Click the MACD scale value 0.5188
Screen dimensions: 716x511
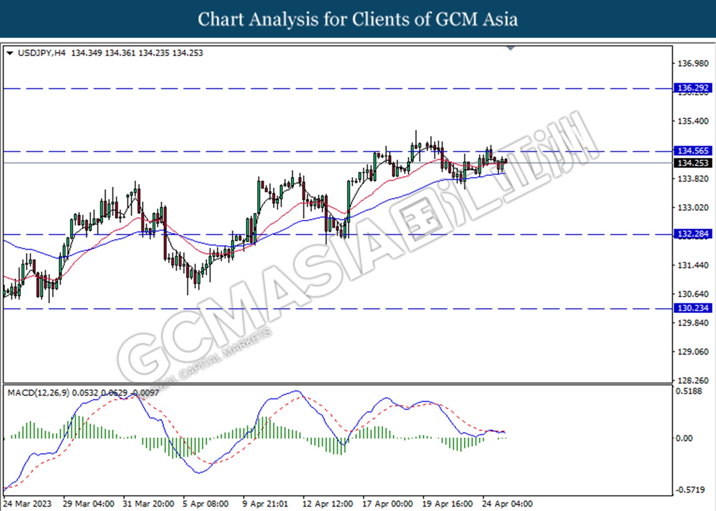pos(688,391)
